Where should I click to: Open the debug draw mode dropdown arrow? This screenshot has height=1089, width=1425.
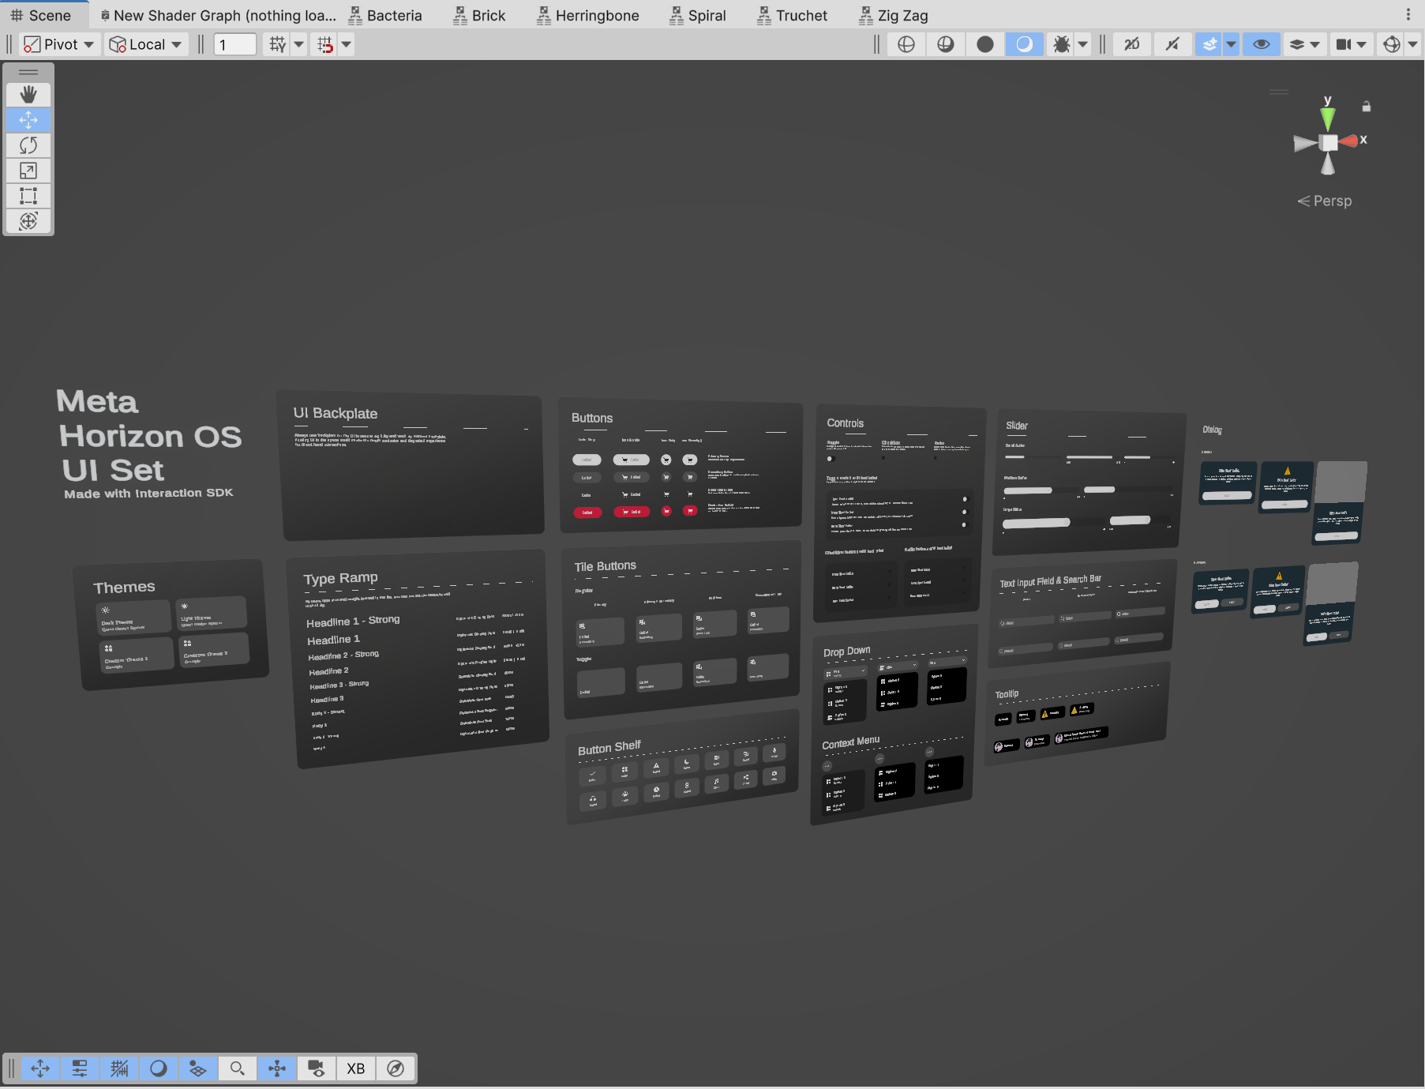(x=1083, y=44)
